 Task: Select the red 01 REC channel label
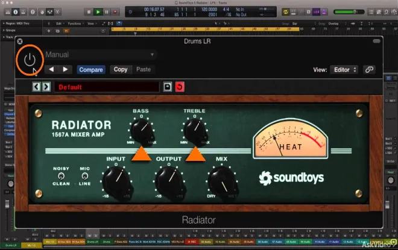tap(192, 242)
